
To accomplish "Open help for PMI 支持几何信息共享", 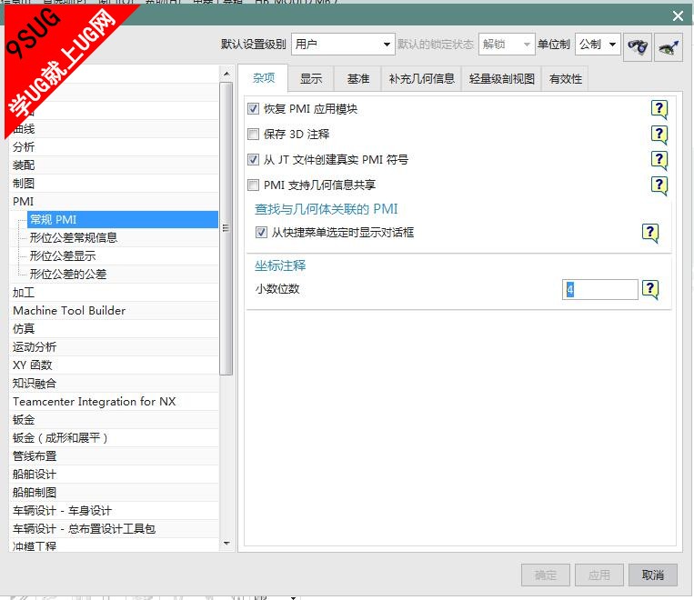I will pyautogui.click(x=659, y=185).
